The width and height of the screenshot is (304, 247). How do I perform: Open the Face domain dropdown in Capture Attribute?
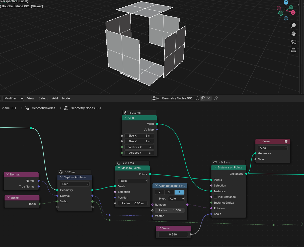point(74,184)
